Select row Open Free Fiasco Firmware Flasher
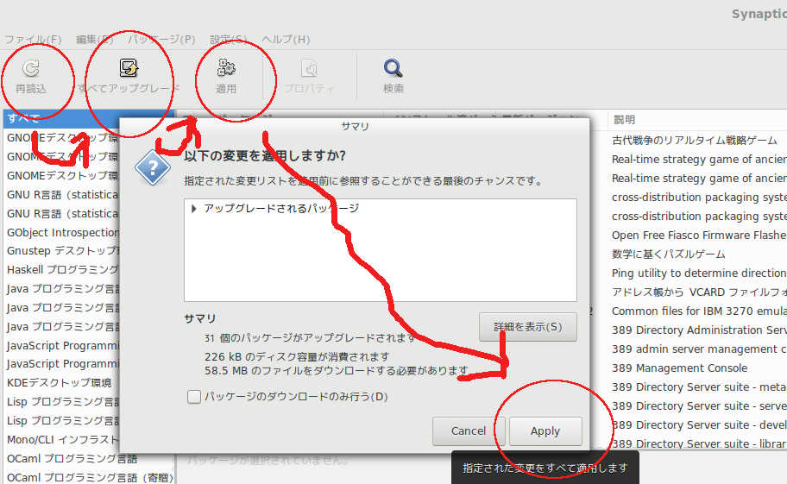This screenshot has width=787, height=484. (x=697, y=236)
